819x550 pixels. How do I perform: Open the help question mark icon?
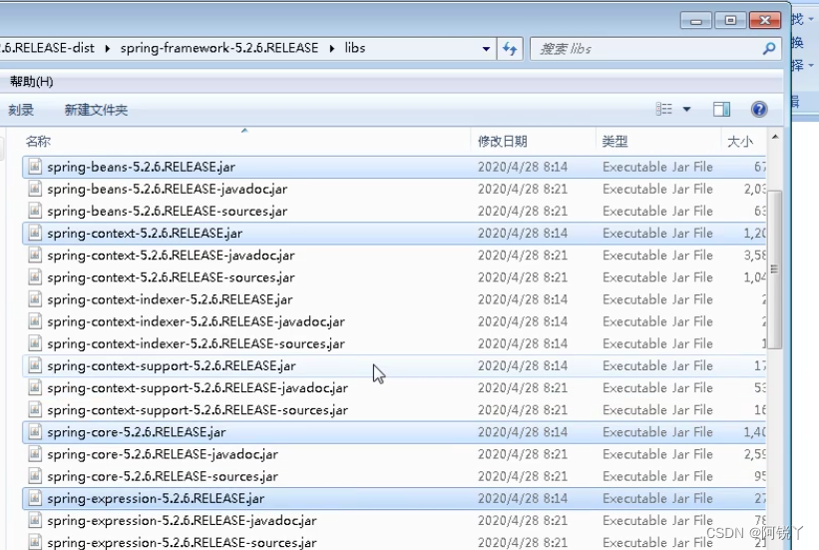pos(759,109)
